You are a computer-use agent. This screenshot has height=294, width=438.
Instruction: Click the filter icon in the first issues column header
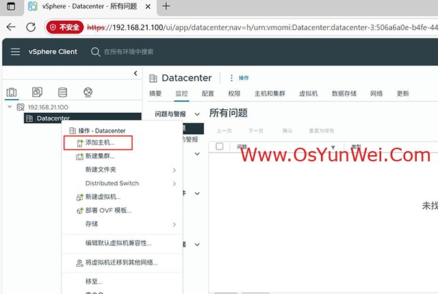[x=333, y=147]
